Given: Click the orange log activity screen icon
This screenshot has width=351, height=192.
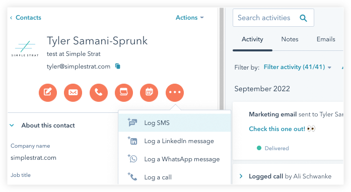Looking at the screenshot, I should [x=124, y=93].
